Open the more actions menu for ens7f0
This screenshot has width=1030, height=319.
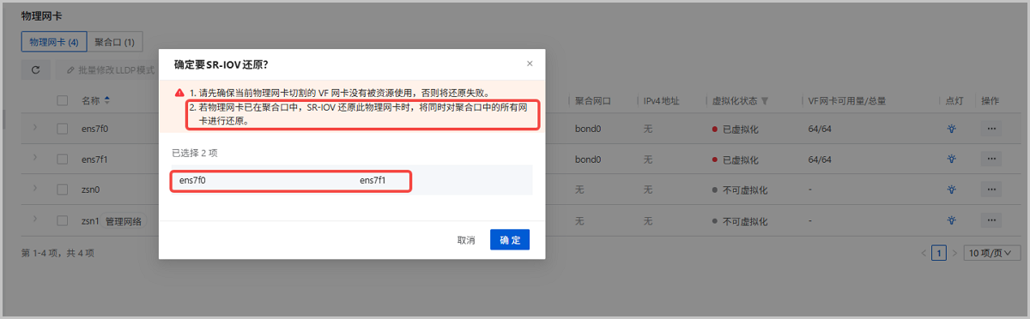[x=991, y=129]
